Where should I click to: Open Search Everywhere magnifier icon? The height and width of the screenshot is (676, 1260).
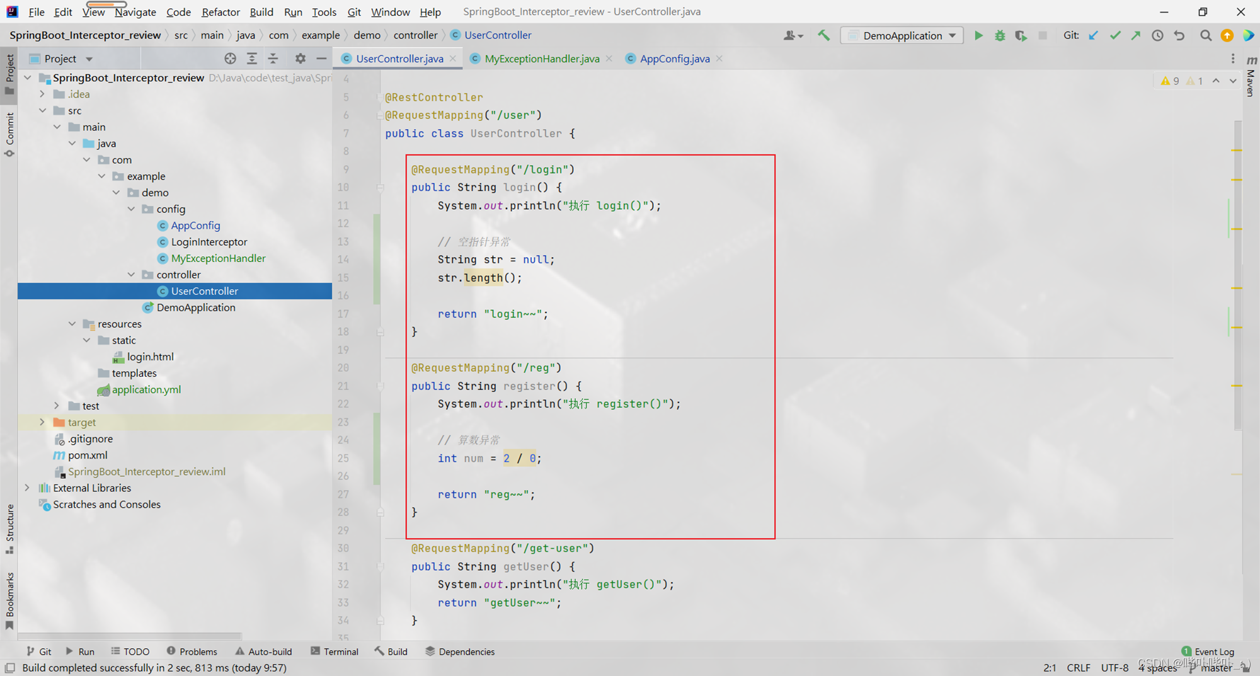1206,36
